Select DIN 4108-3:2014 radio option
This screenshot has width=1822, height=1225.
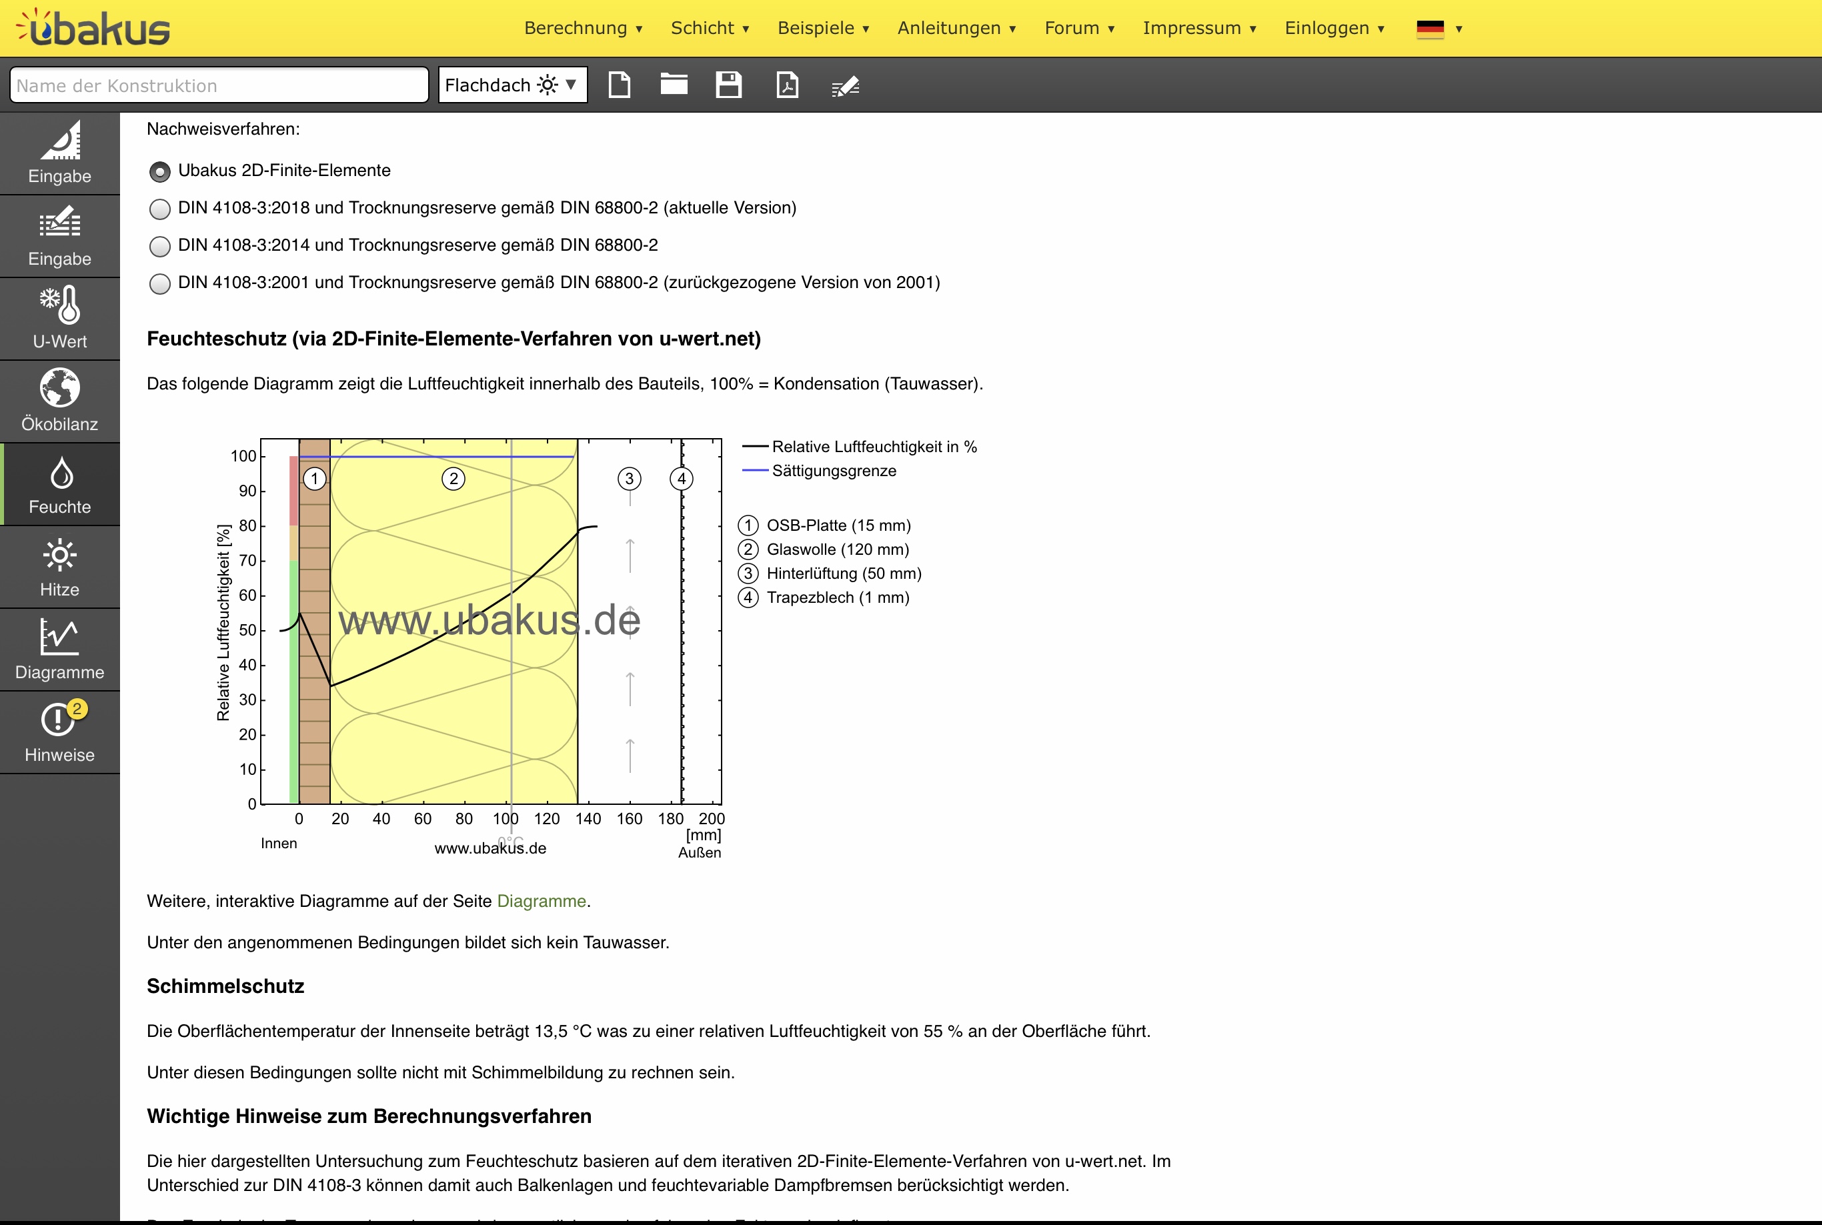click(x=160, y=246)
